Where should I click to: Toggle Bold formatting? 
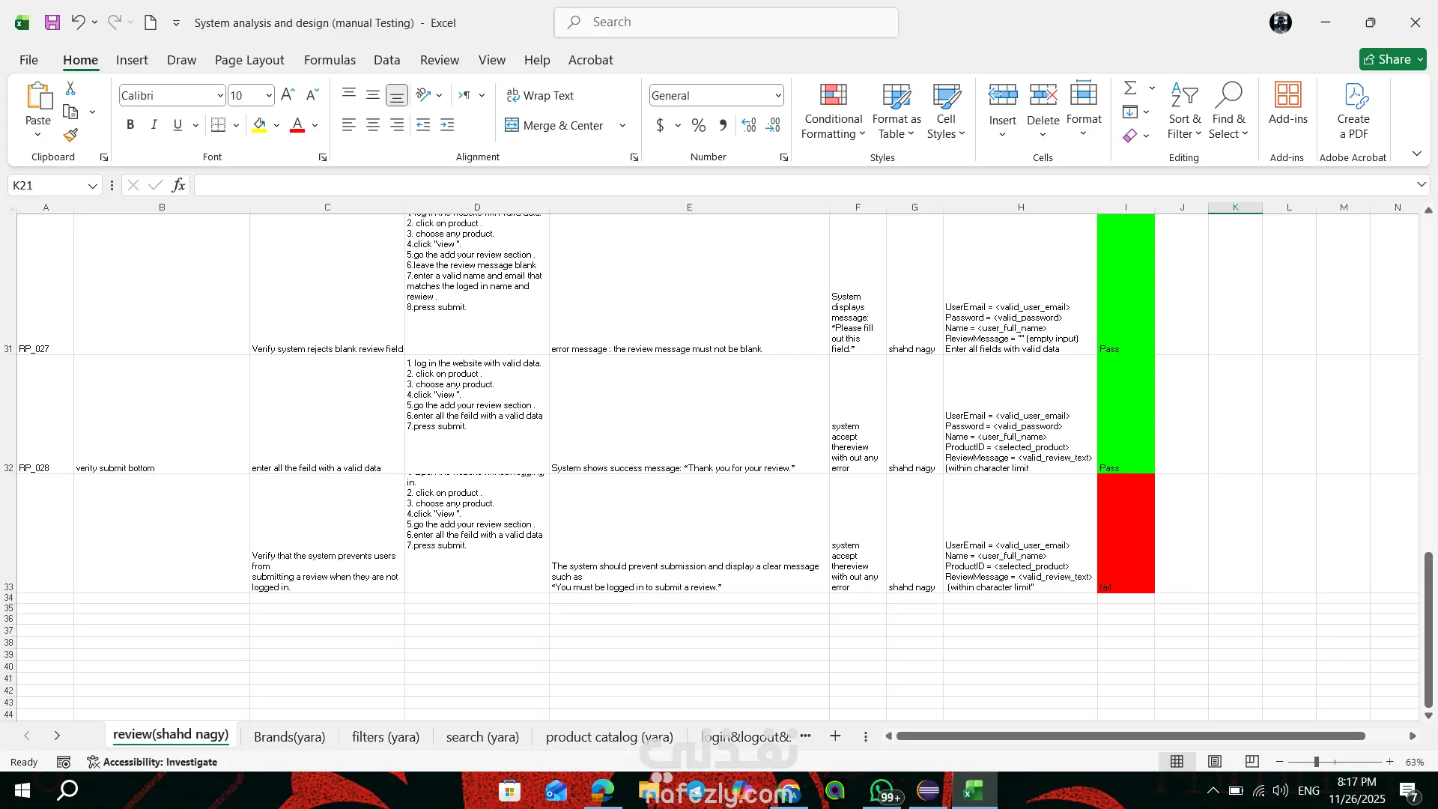130,125
